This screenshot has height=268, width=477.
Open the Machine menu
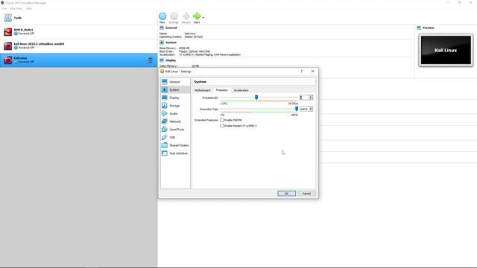tap(16, 8)
